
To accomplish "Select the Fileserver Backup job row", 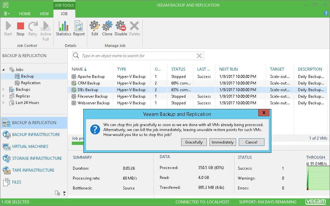I will 198,96.
